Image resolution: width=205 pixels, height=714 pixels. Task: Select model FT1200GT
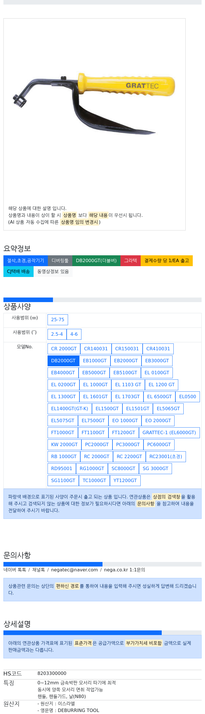(x=124, y=433)
